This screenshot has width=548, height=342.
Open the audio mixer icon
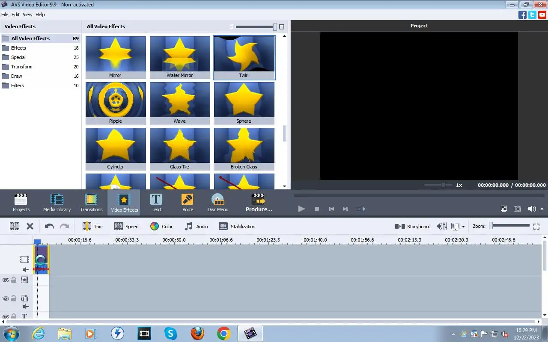coord(442,227)
